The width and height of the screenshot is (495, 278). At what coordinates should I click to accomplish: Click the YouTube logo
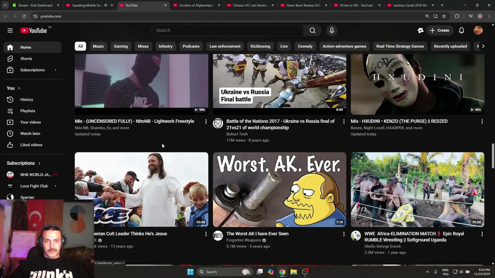pyautogui.click(x=33, y=31)
